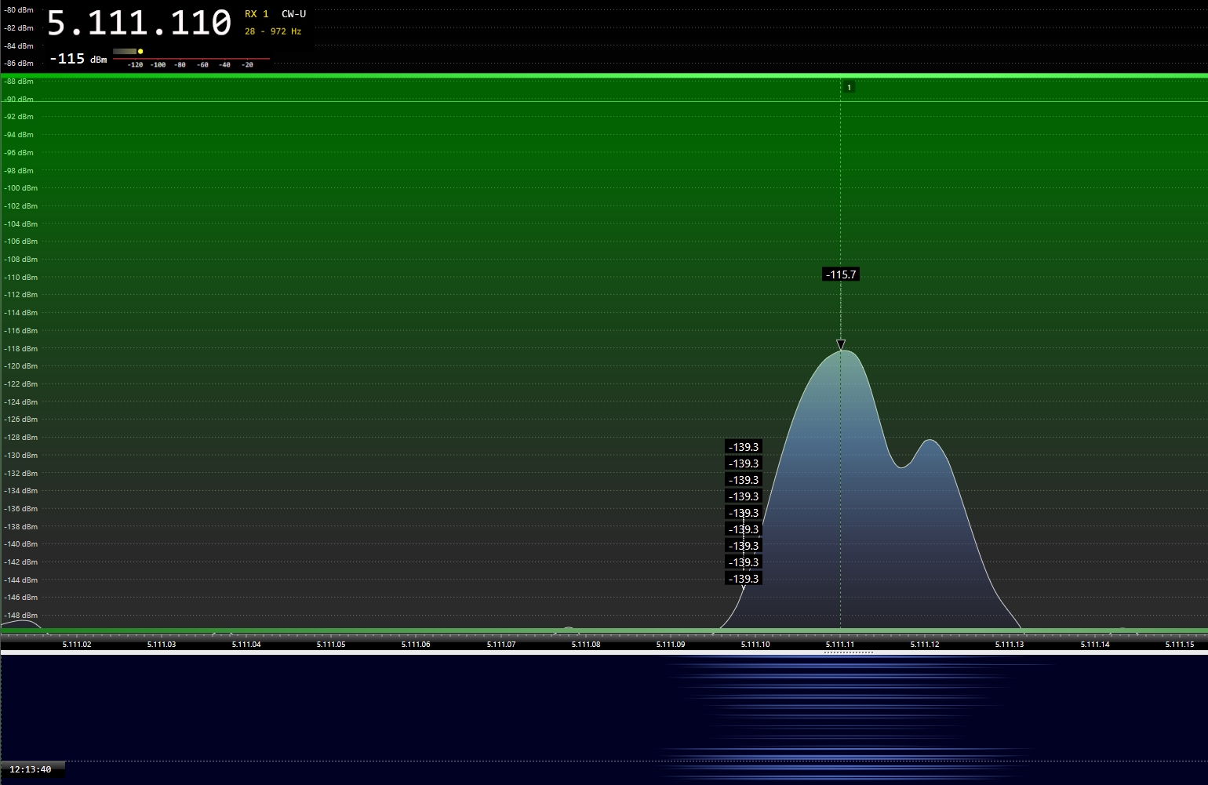1208x785 pixels.
Task: Select the RX 1 receiver label
Action: pos(257,14)
